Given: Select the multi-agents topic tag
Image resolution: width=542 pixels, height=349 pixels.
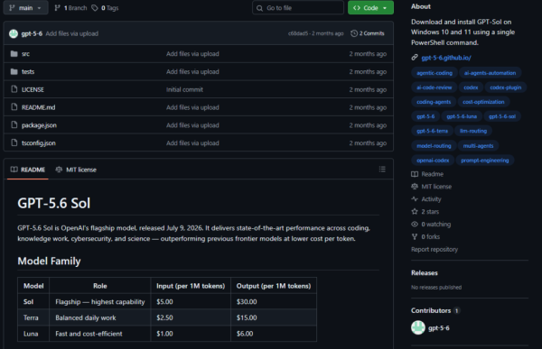Looking at the screenshot, I should (478, 146).
